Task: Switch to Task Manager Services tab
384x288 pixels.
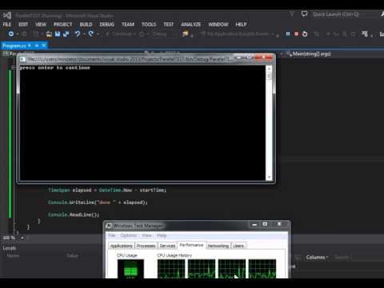Action: [167, 246]
